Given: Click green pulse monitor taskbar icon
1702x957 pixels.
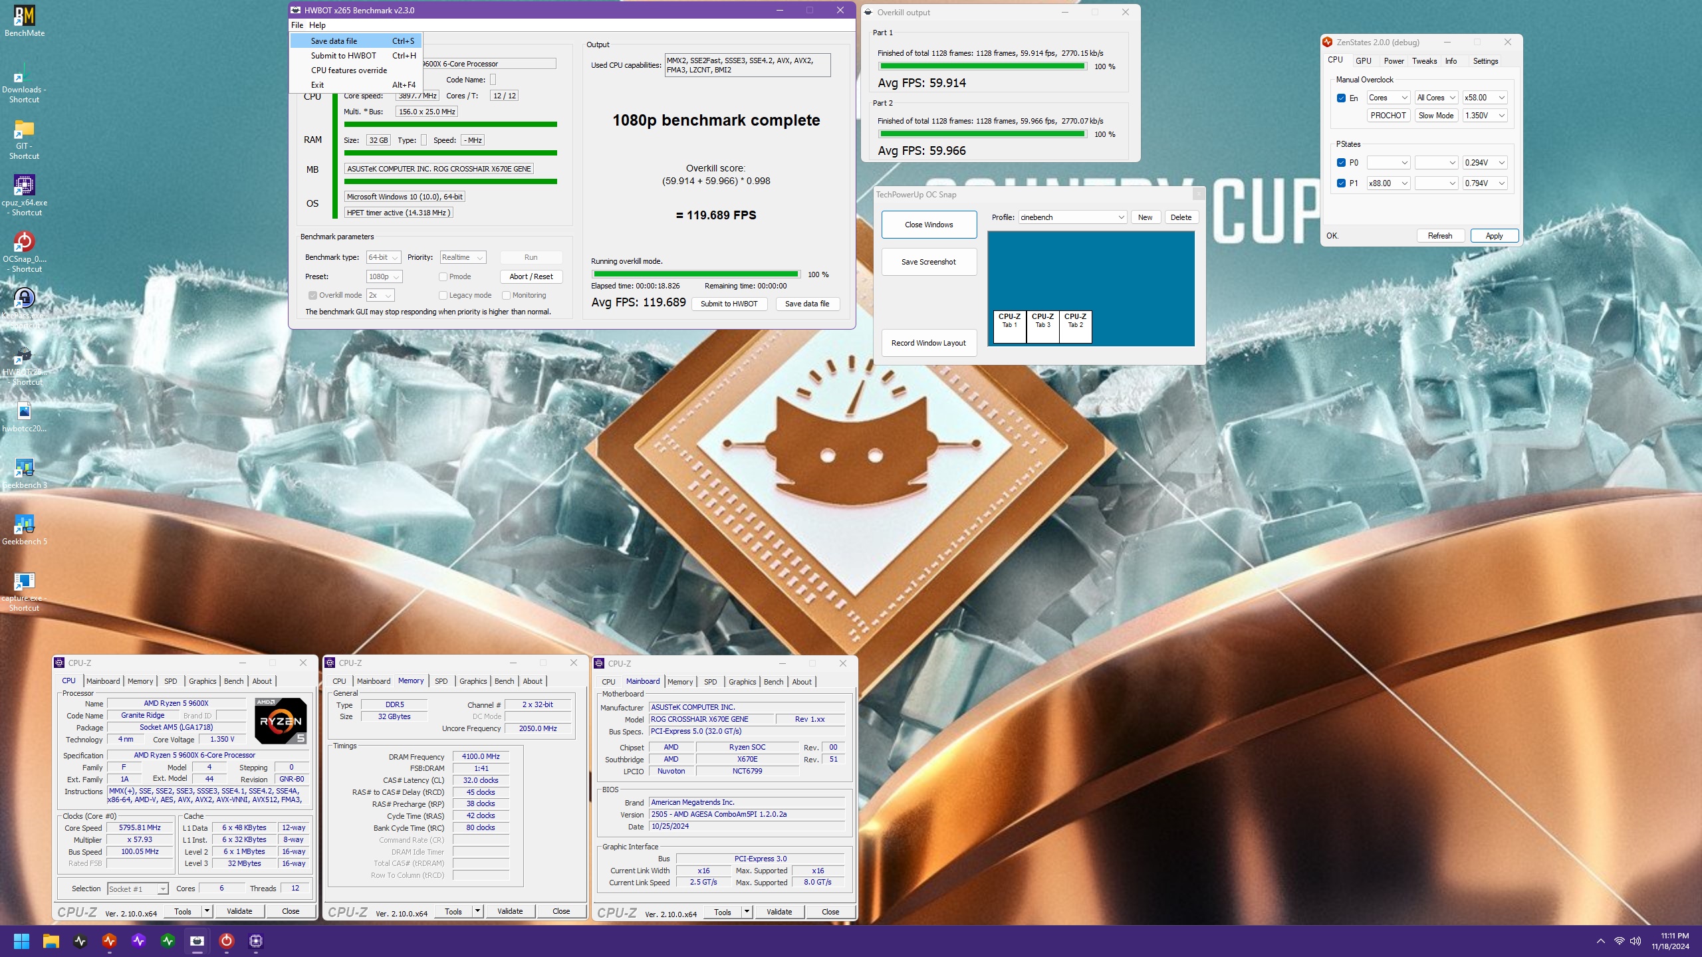Looking at the screenshot, I should [168, 941].
